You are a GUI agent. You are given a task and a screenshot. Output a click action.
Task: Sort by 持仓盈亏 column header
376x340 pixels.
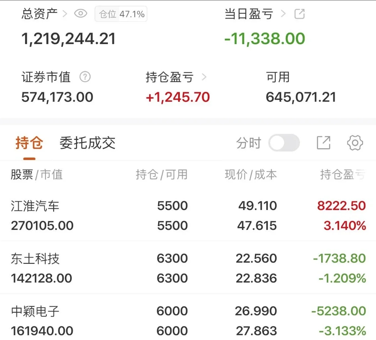[x=343, y=174]
